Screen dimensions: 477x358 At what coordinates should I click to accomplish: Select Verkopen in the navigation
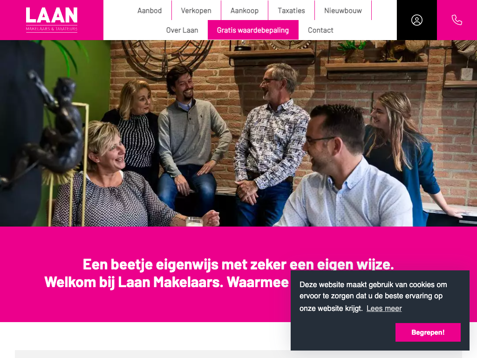click(x=196, y=11)
